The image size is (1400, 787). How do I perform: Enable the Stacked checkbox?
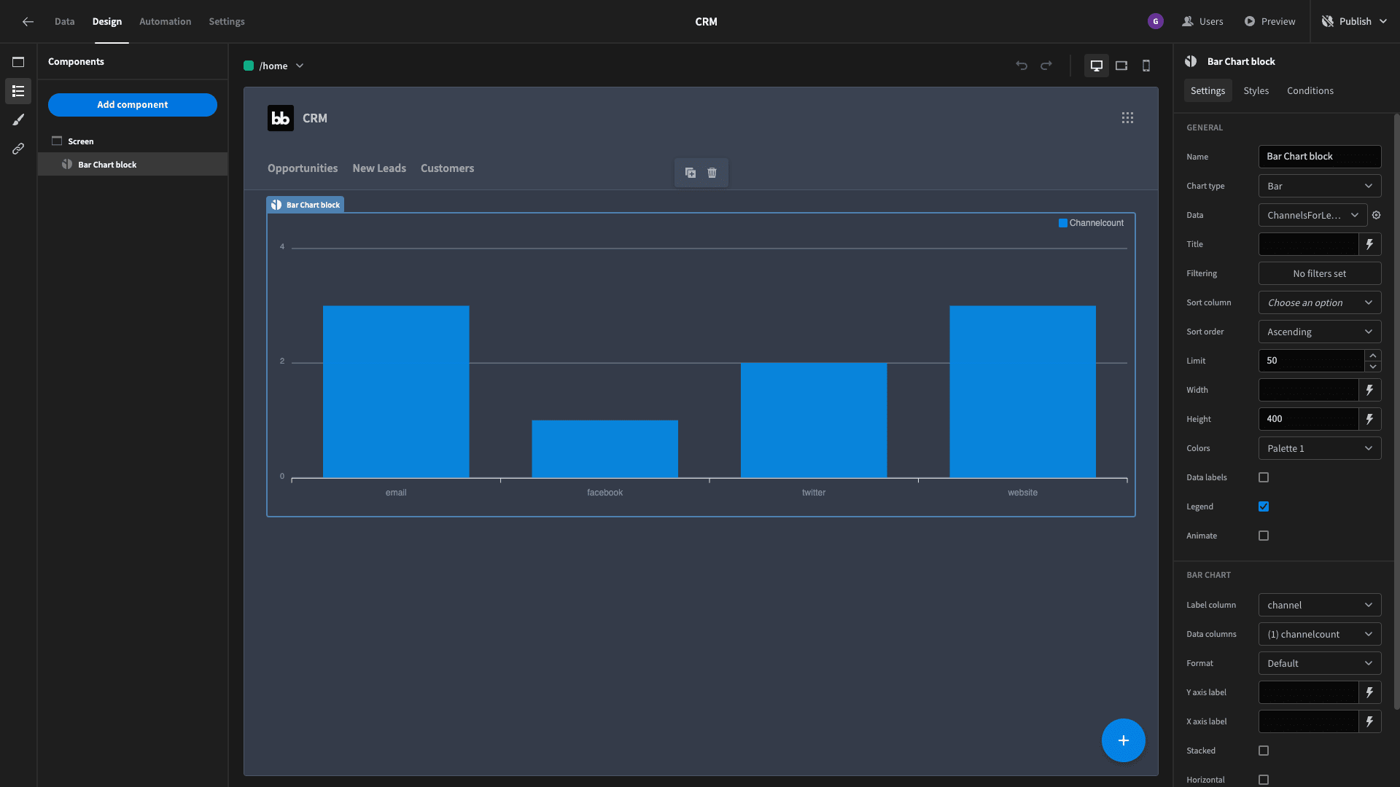(1264, 751)
